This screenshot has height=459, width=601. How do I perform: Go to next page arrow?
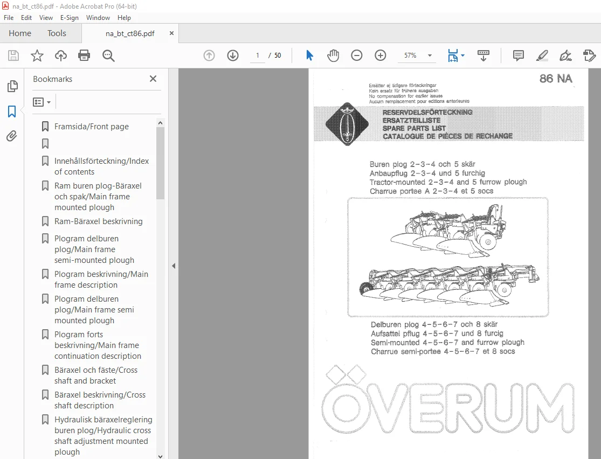point(233,55)
